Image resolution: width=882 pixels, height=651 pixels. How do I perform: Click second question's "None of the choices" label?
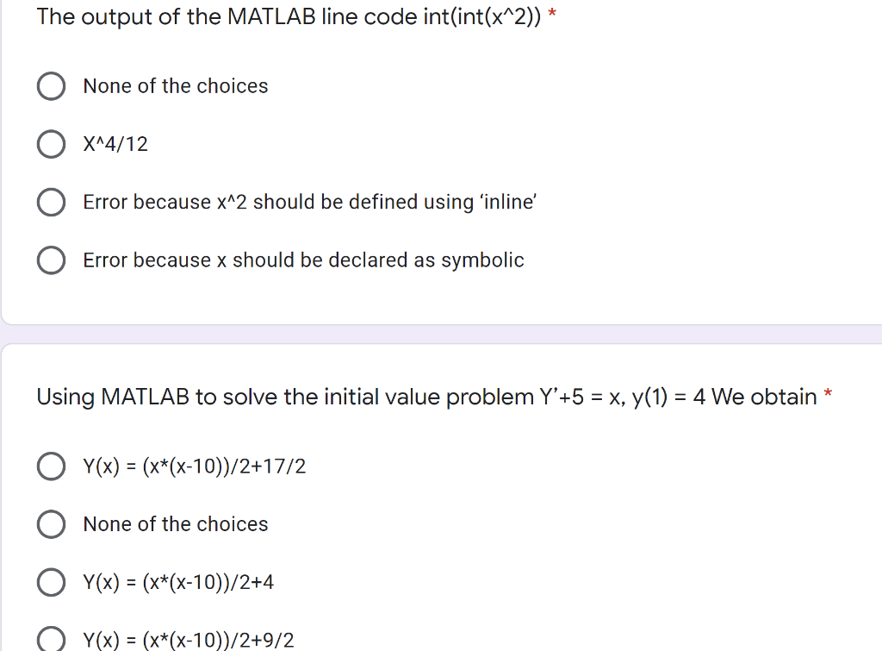click(175, 524)
